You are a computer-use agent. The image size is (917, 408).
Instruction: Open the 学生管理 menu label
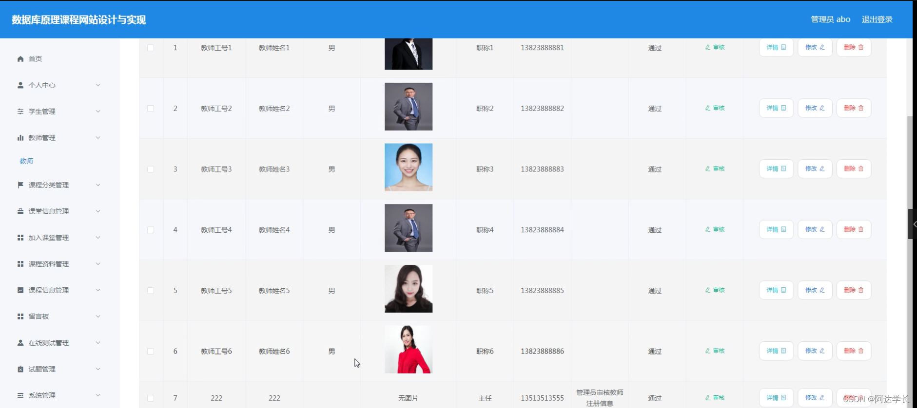click(x=42, y=111)
